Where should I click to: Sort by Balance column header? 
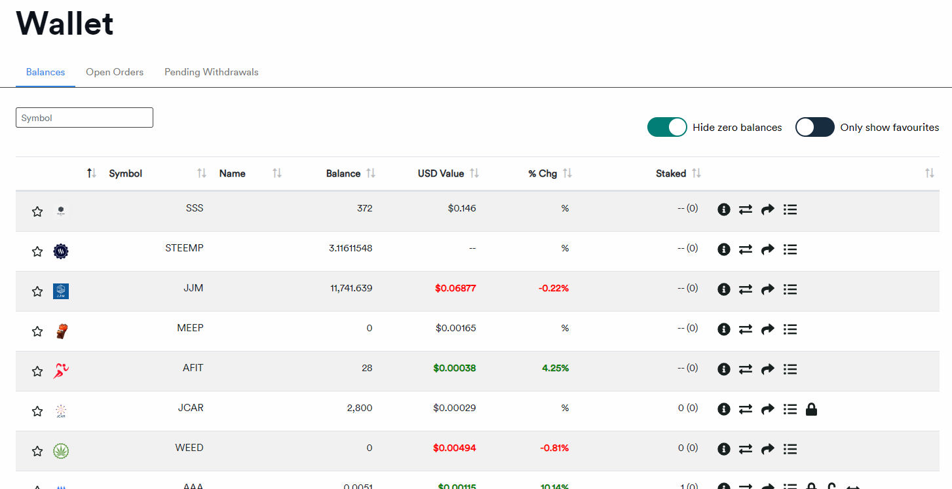pos(343,173)
